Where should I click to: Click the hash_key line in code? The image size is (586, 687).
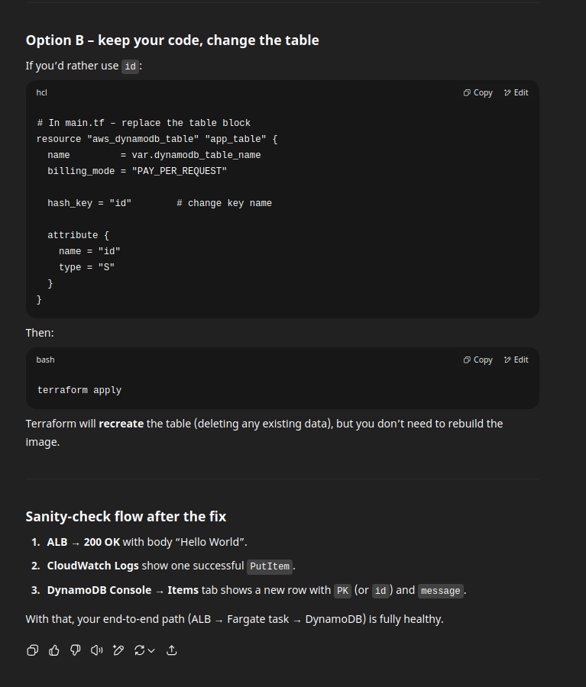(160, 203)
